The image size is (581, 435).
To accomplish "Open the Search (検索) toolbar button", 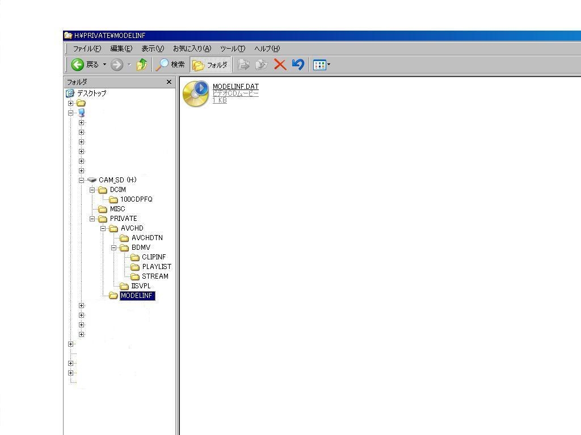I will (170, 65).
